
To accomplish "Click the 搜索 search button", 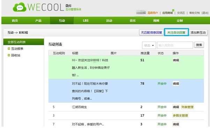I will [x=199, y=45].
